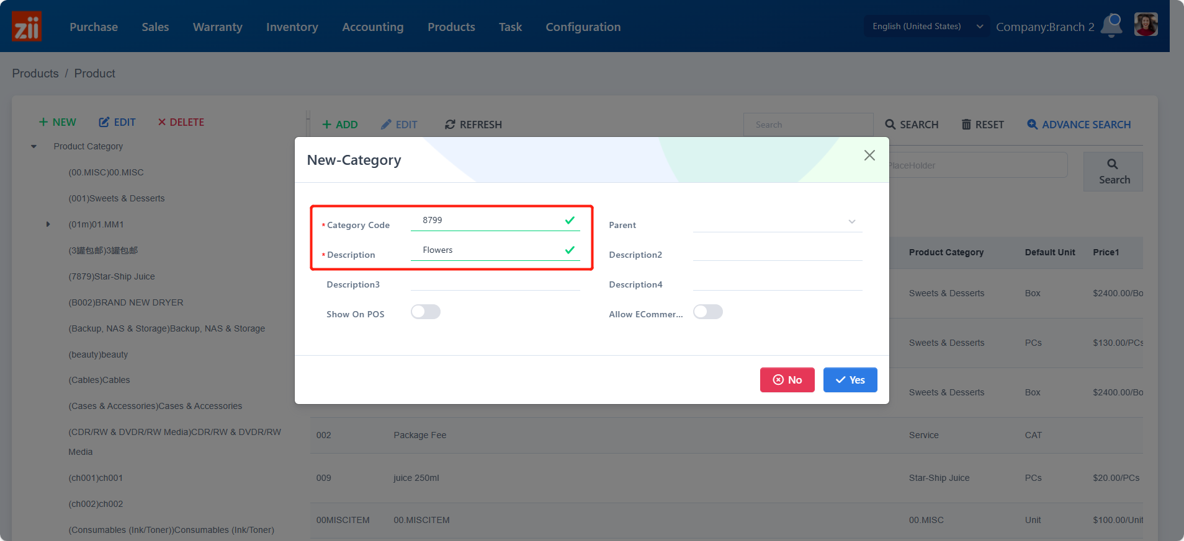Click the Delete category X icon
Screen dimensions: 1184x541
coord(162,122)
